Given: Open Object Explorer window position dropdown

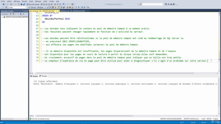Looking at the screenshot, I should (23, 11).
